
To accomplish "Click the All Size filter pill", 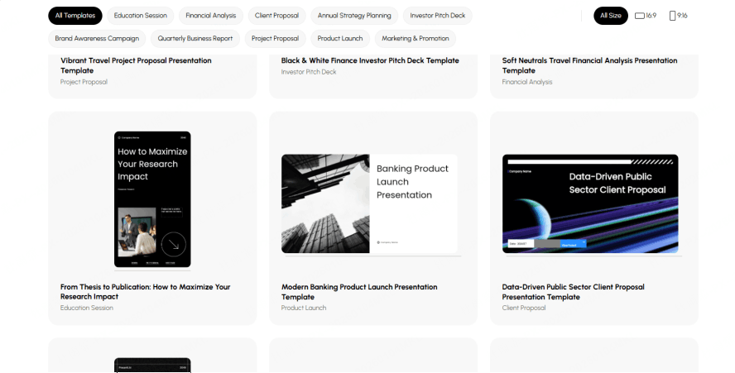I will 610,16.
